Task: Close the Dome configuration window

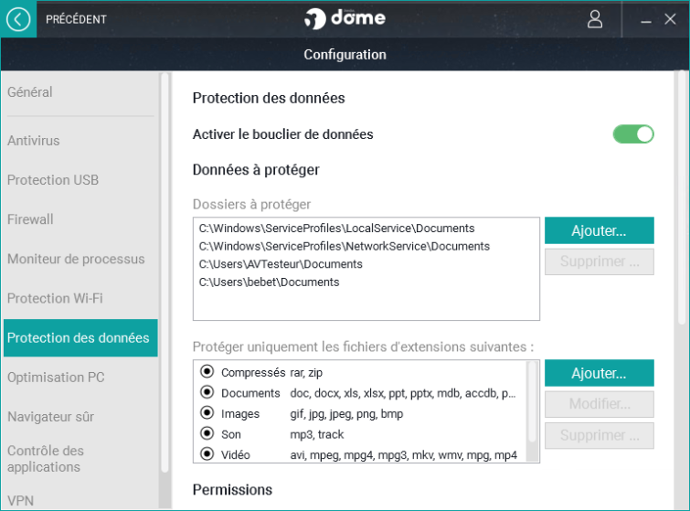Action: coord(671,19)
